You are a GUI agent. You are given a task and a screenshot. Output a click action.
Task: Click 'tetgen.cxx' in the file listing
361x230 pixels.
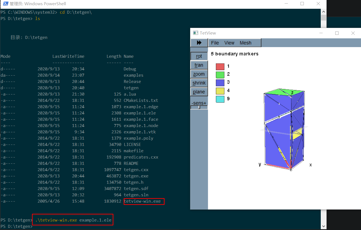136,169
